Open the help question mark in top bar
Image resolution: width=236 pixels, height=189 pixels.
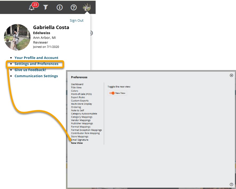click(x=74, y=7)
